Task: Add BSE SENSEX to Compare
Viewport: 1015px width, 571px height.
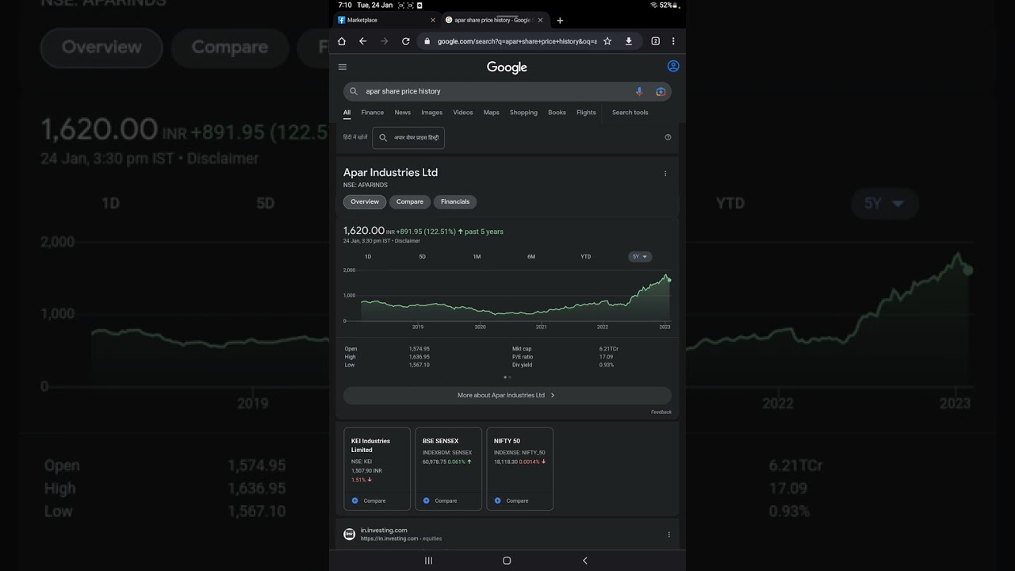Action: [x=441, y=501]
